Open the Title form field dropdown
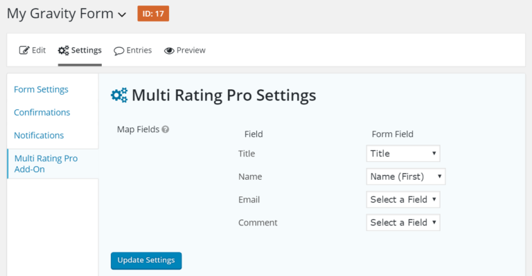 [x=403, y=154]
